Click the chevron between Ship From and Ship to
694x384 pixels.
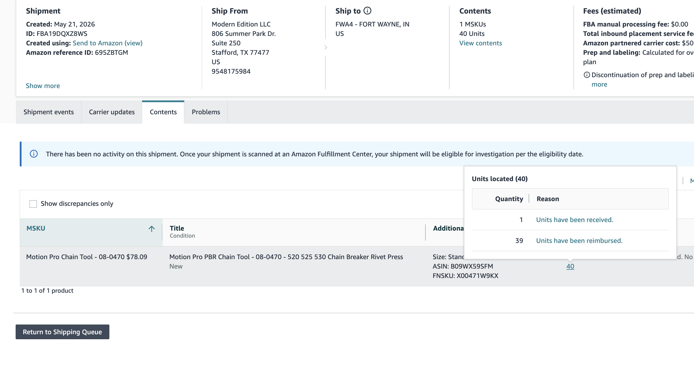point(326,47)
